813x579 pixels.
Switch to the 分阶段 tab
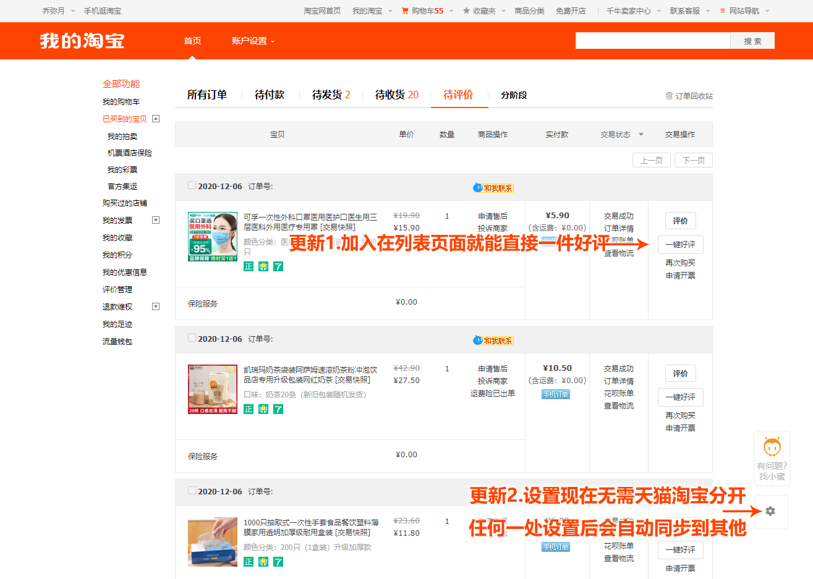click(514, 95)
